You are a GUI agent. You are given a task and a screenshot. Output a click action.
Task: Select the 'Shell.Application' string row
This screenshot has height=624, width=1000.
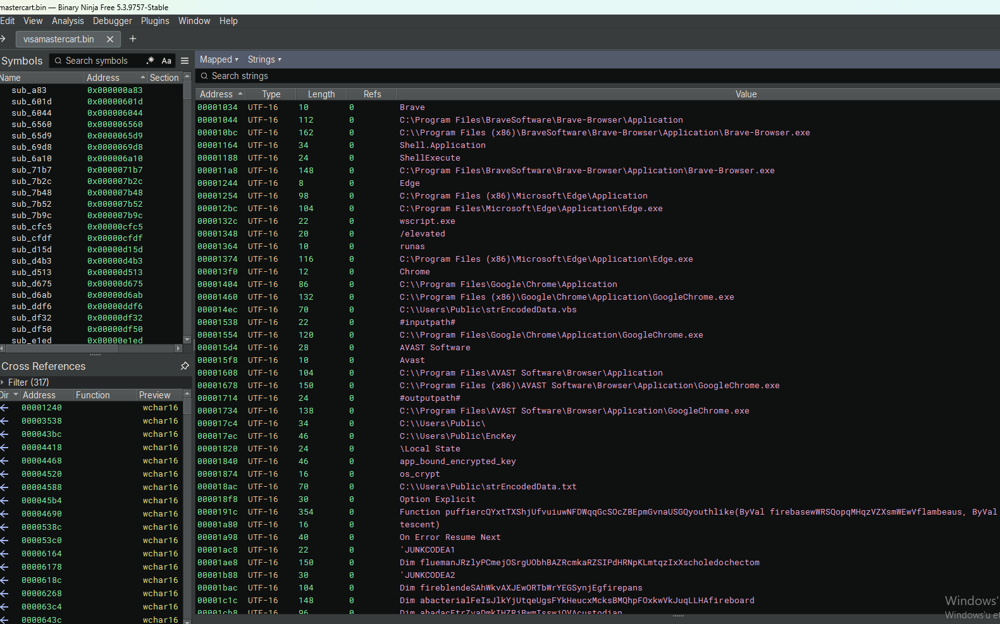pos(598,145)
